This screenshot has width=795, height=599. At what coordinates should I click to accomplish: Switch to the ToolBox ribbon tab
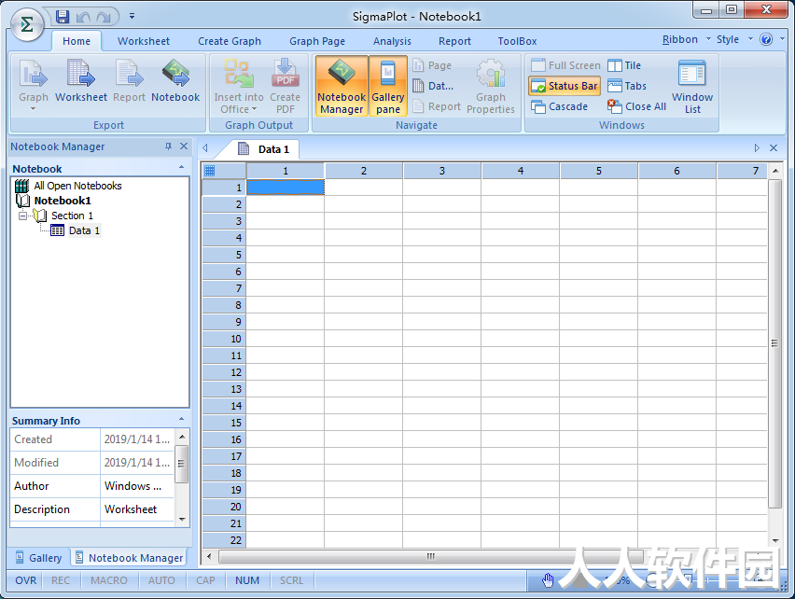click(517, 41)
